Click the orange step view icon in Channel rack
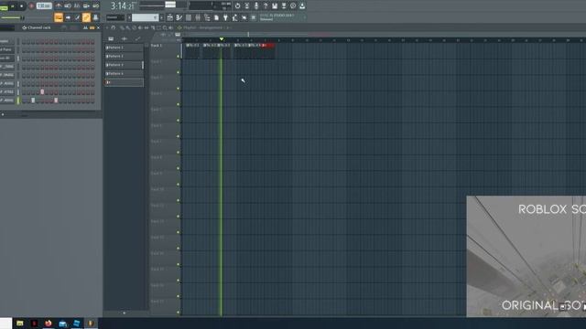Image resolution: width=586 pixels, height=329 pixels. [x=92, y=27]
